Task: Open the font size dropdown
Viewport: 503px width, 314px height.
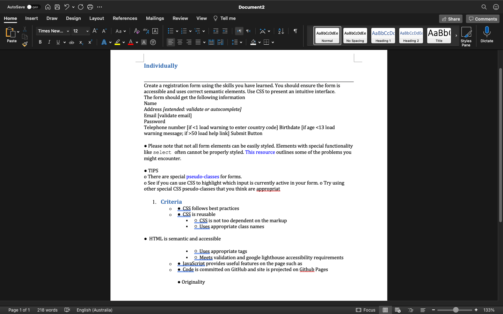Action: pos(87,31)
